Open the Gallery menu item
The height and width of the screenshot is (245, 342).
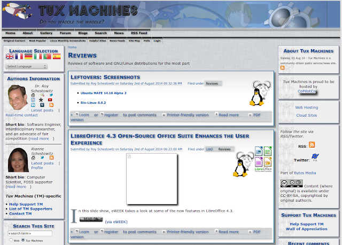point(46,33)
